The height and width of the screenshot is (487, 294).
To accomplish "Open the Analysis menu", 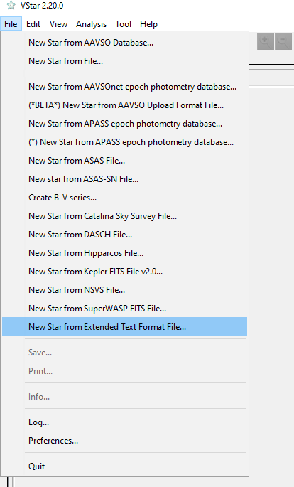I will 91,24.
